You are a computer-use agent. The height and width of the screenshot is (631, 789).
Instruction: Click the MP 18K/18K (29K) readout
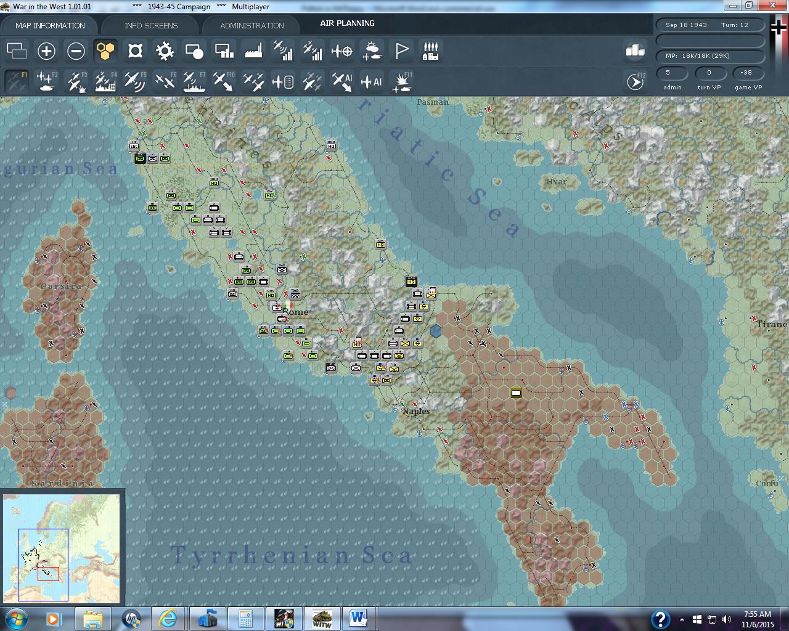711,55
